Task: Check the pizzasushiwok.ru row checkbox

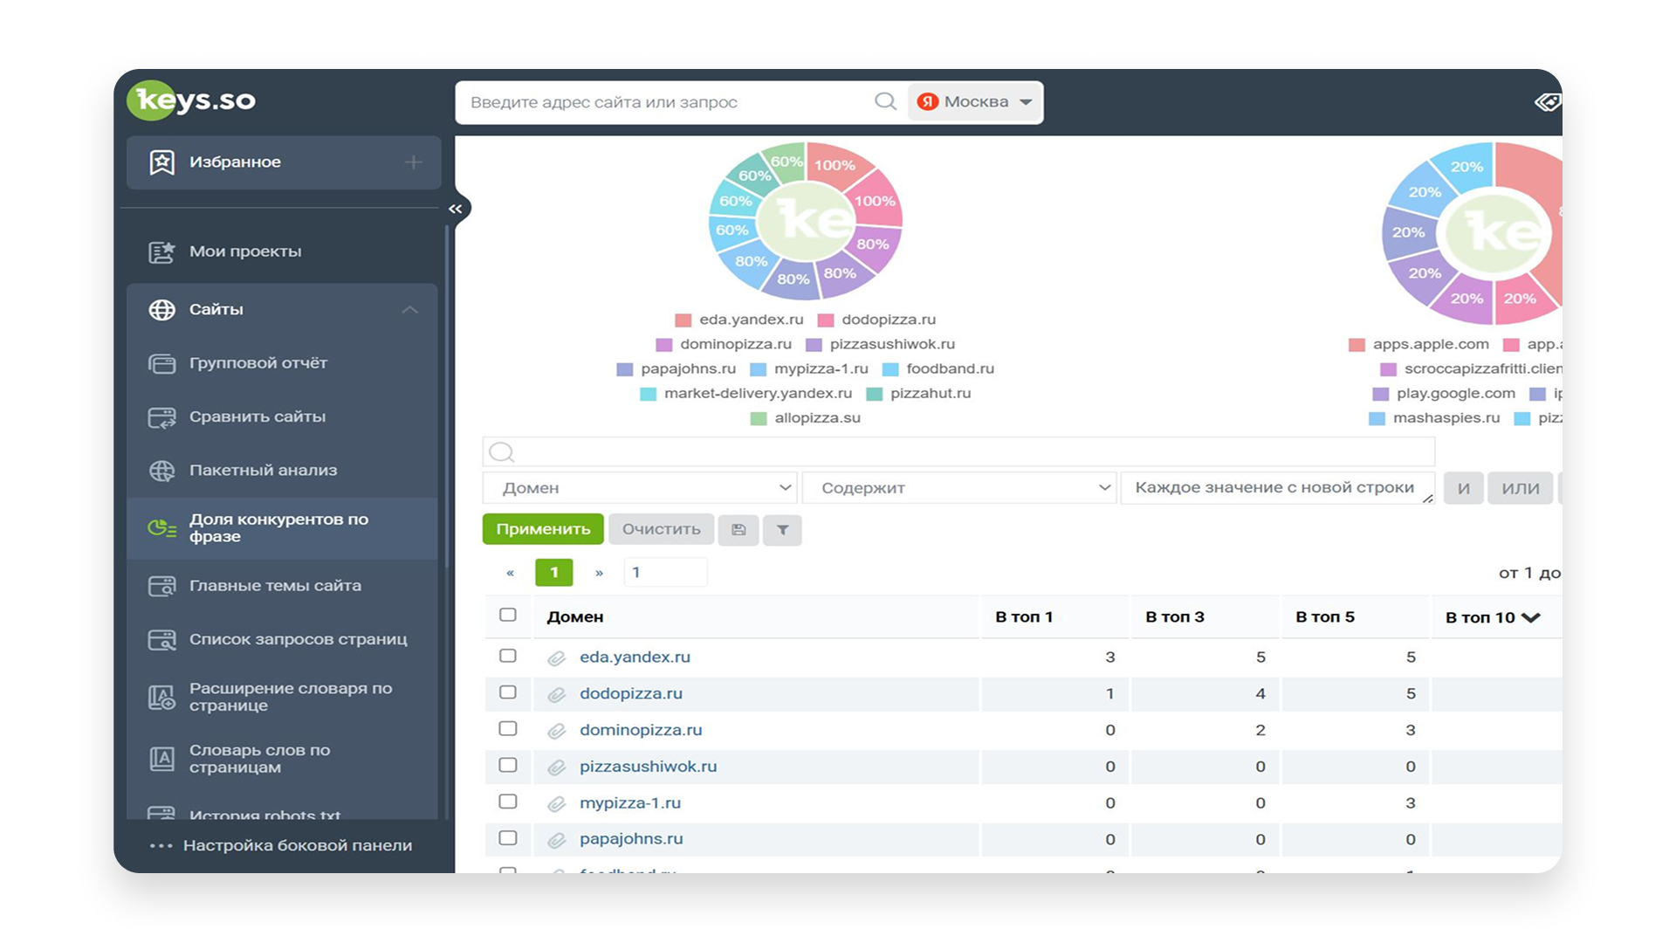Action: pos(508,766)
